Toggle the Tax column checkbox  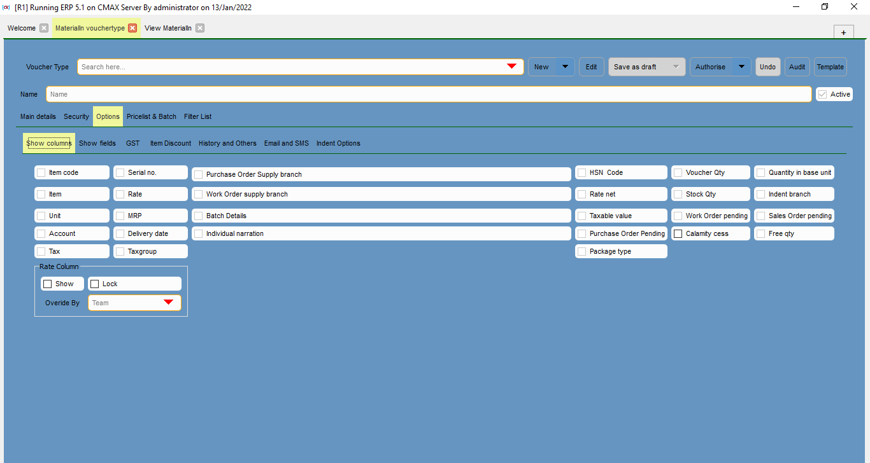click(x=41, y=251)
